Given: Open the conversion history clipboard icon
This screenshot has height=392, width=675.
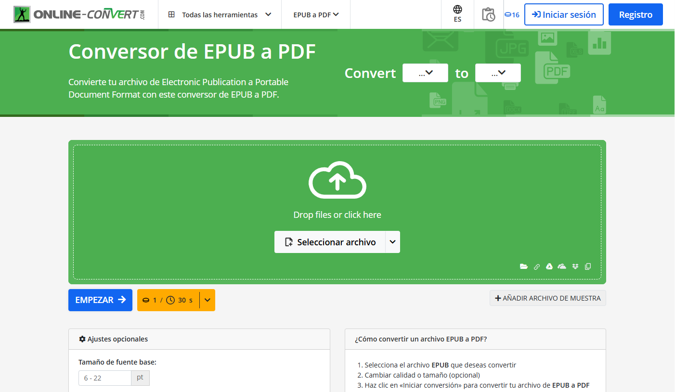Looking at the screenshot, I should click(489, 14).
